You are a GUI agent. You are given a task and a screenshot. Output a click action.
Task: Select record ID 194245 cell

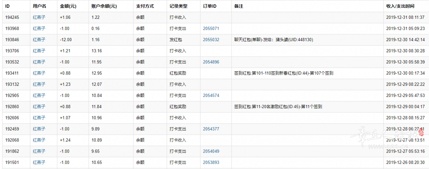16,17
